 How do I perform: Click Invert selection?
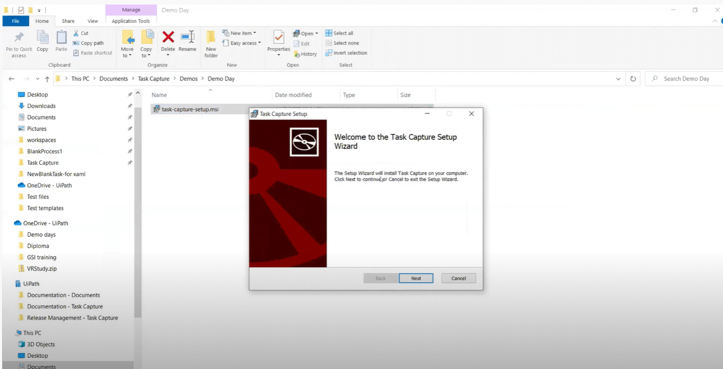tap(346, 53)
